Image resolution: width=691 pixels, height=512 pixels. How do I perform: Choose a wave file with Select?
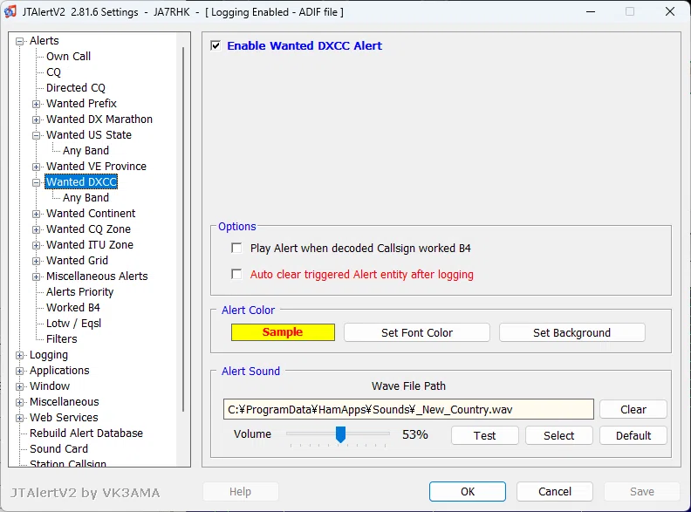coord(558,436)
